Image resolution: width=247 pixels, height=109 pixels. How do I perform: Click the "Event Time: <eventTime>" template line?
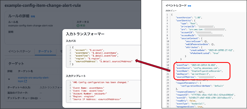pyautogui.click(x=88, y=91)
